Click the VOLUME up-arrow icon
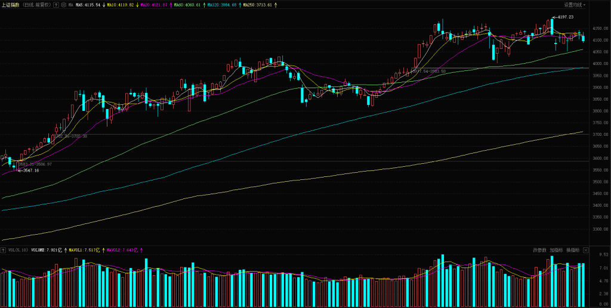 tap(66, 250)
